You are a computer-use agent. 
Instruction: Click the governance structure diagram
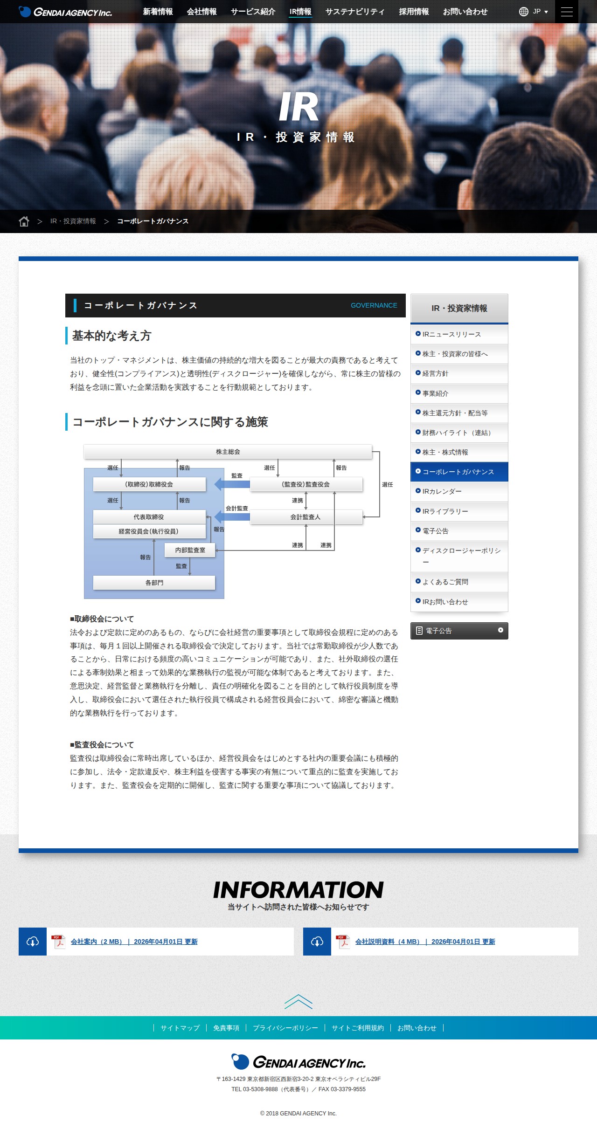pos(238,521)
